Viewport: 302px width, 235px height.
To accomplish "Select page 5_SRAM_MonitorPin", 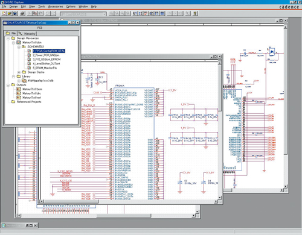I will pyautogui.click(x=45, y=68).
